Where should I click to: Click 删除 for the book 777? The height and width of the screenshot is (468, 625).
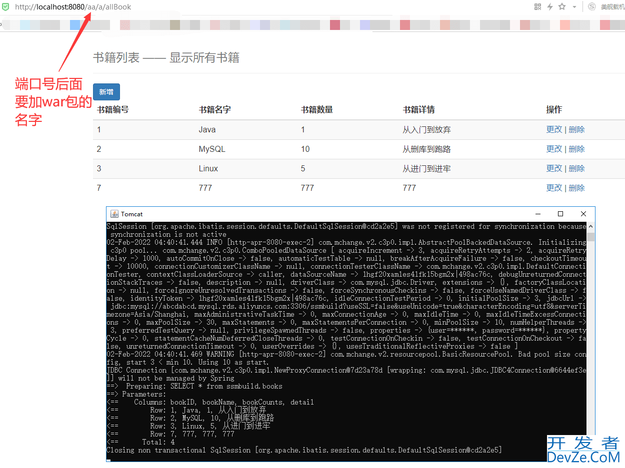pyautogui.click(x=576, y=188)
